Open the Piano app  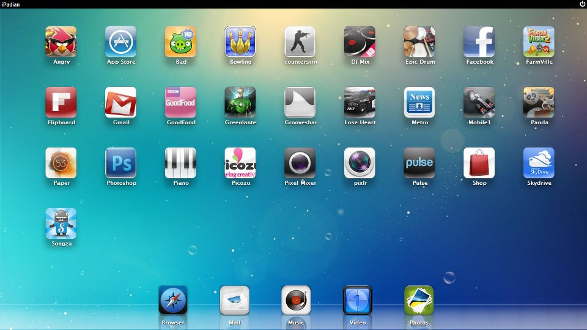[x=180, y=163]
